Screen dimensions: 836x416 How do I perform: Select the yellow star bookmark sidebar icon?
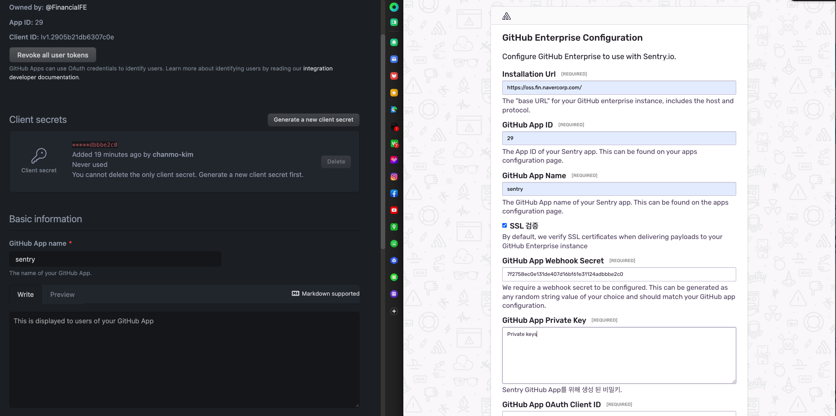coord(394,93)
